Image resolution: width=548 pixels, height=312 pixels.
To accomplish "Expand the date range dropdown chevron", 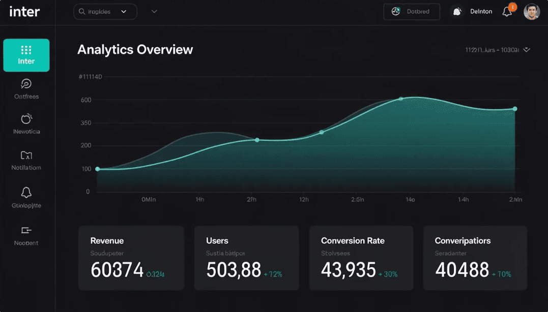I will click(x=527, y=50).
